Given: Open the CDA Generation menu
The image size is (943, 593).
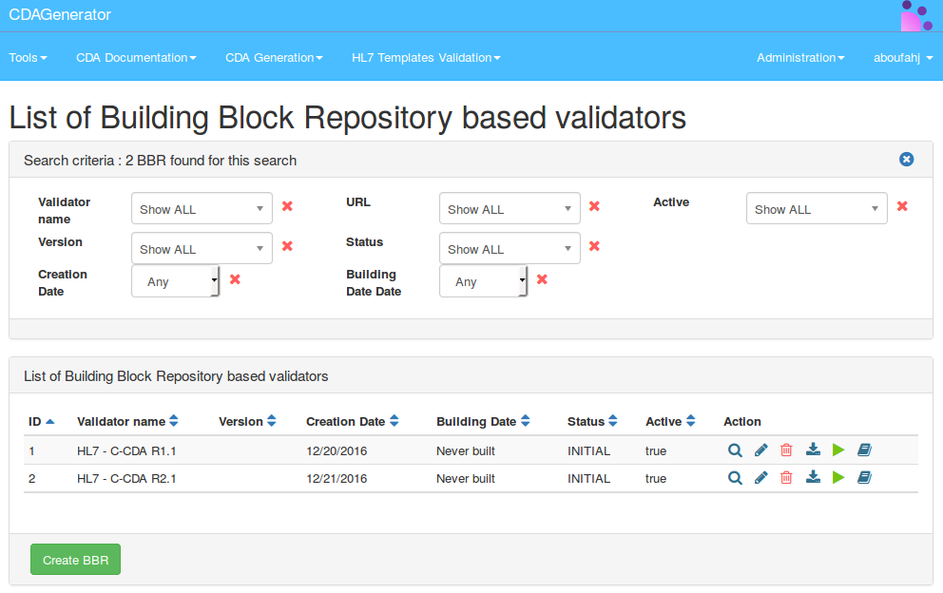Looking at the screenshot, I should [274, 58].
